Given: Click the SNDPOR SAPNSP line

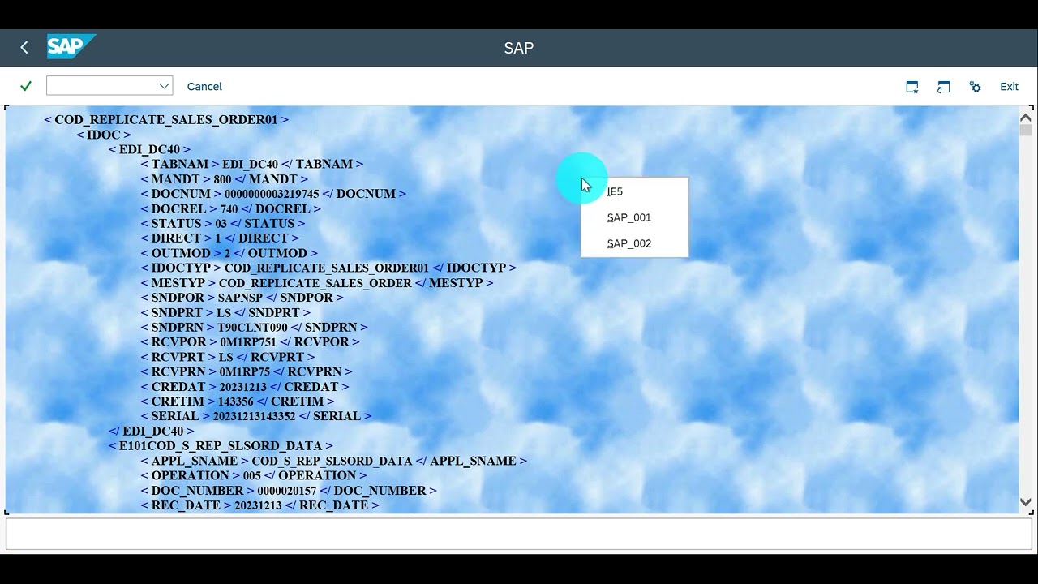Looking at the screenshot, I should (242, 298).
